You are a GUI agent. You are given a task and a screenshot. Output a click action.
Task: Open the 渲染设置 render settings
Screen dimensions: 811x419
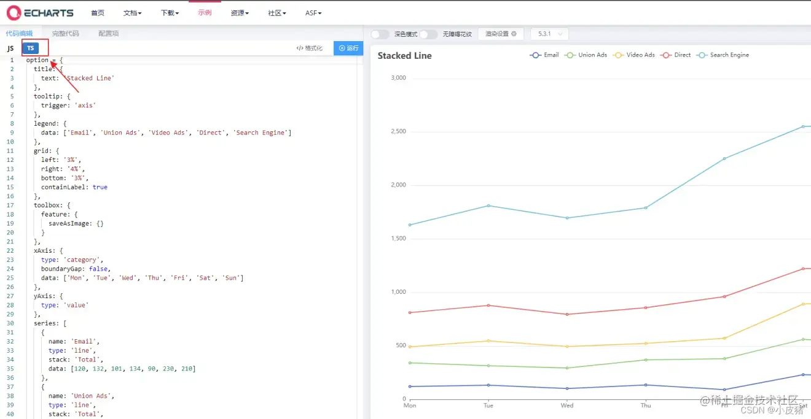pyautogui.click(x=501, y=34)
